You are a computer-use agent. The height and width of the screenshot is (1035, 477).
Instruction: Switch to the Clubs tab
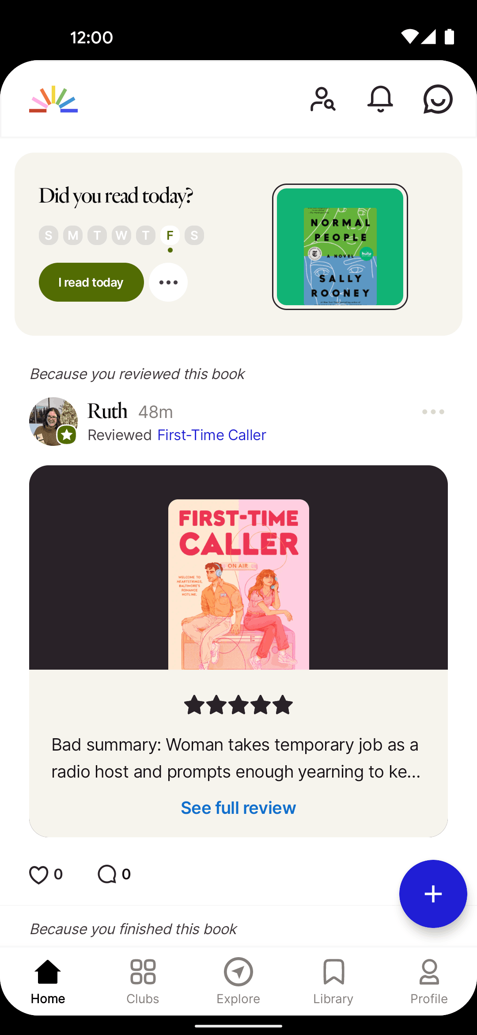coord(143,981)
